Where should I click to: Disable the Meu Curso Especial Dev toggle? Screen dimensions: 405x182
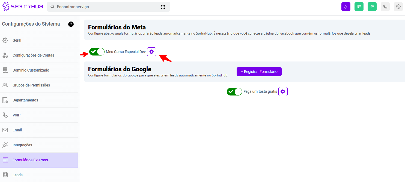(x=97, y=52)
